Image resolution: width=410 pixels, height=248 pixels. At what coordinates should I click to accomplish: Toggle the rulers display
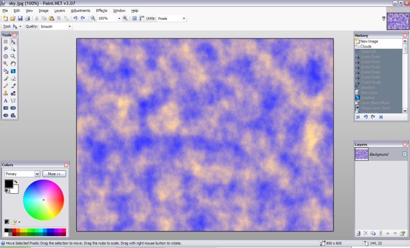coord(142,18)
